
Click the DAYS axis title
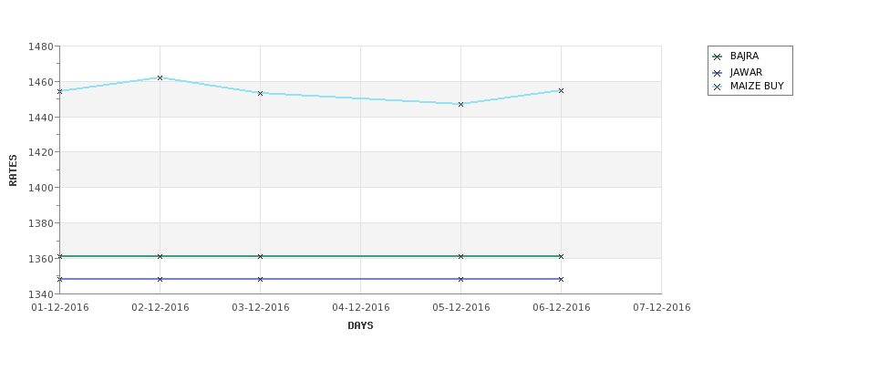[x=360, y=326]
